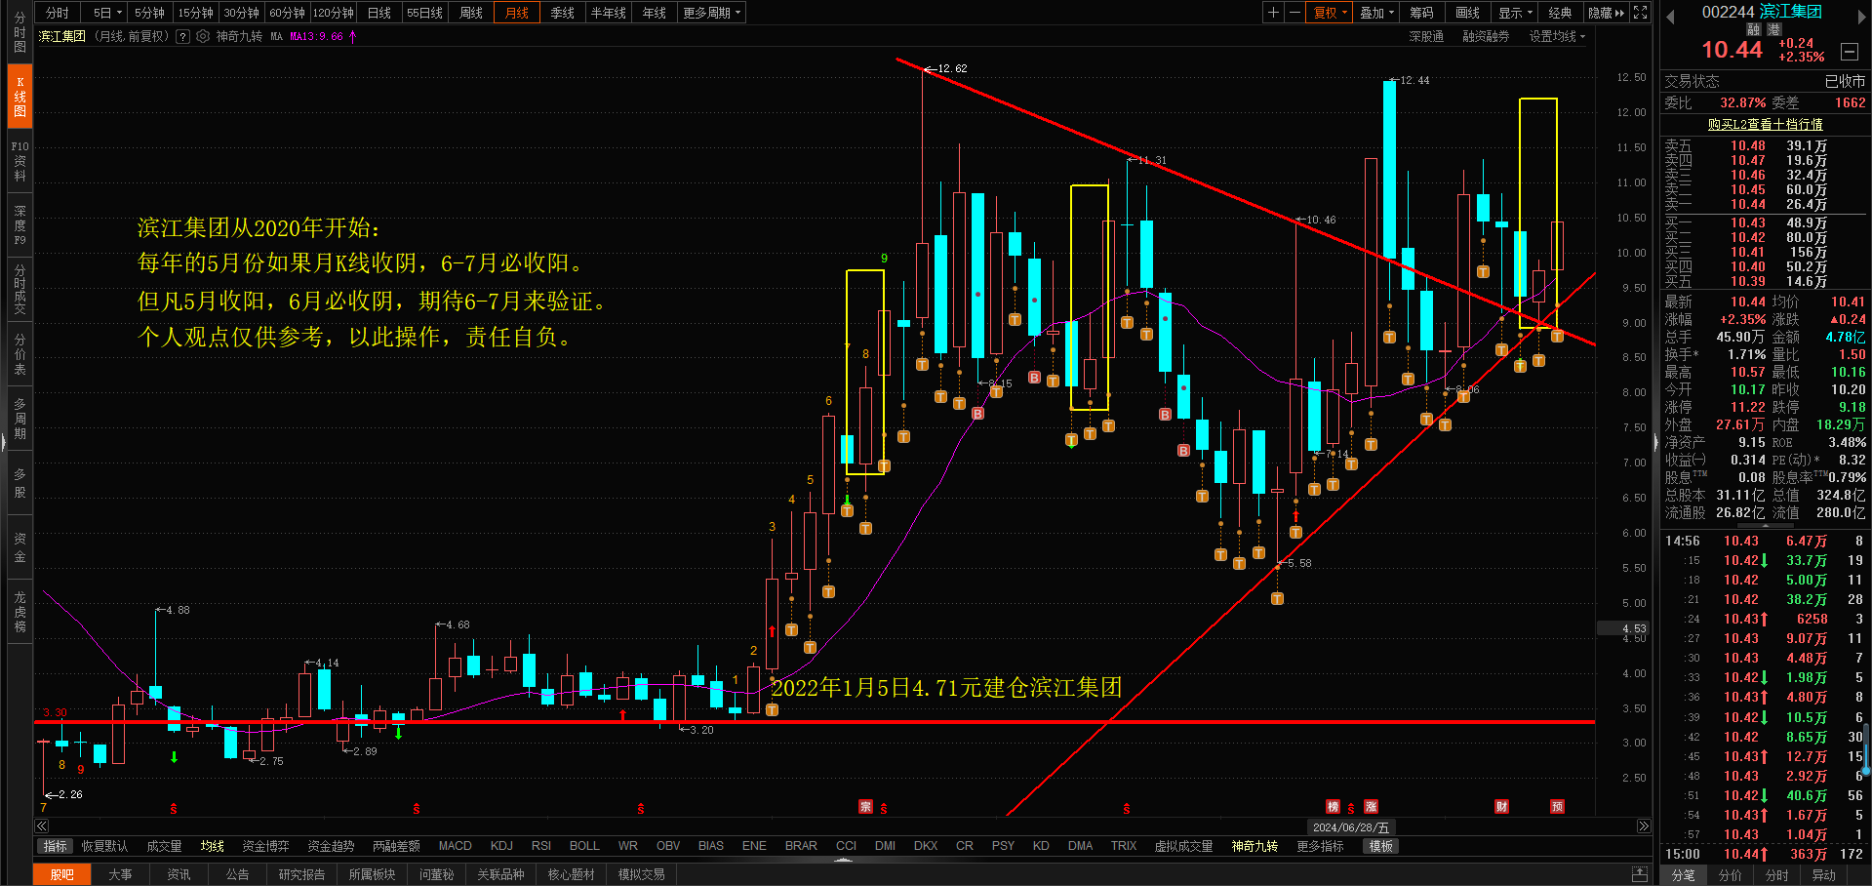
Task: Click the 经典 button
Action: [x=1560, y=13]
